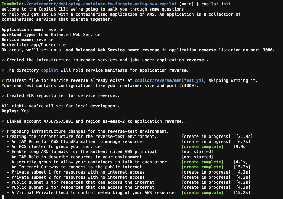
Task: Click 'Workload type: Load Balanced Web Service' line
Action: [x=51, y=35]
